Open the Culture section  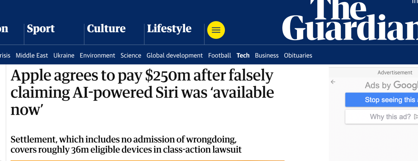[106, 29]
